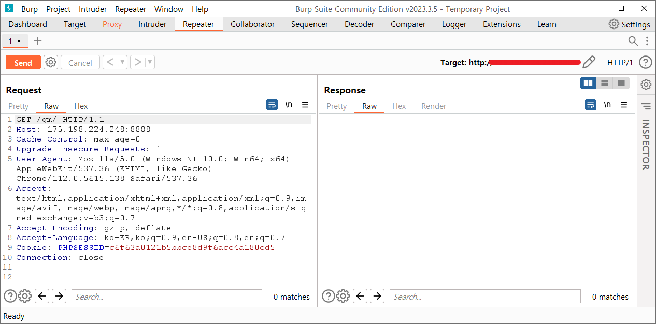
Task: Switch to the Intruder tool tab
Action: pos(152,24)
